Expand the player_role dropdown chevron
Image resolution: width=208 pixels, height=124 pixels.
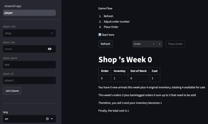pos(52,33)
